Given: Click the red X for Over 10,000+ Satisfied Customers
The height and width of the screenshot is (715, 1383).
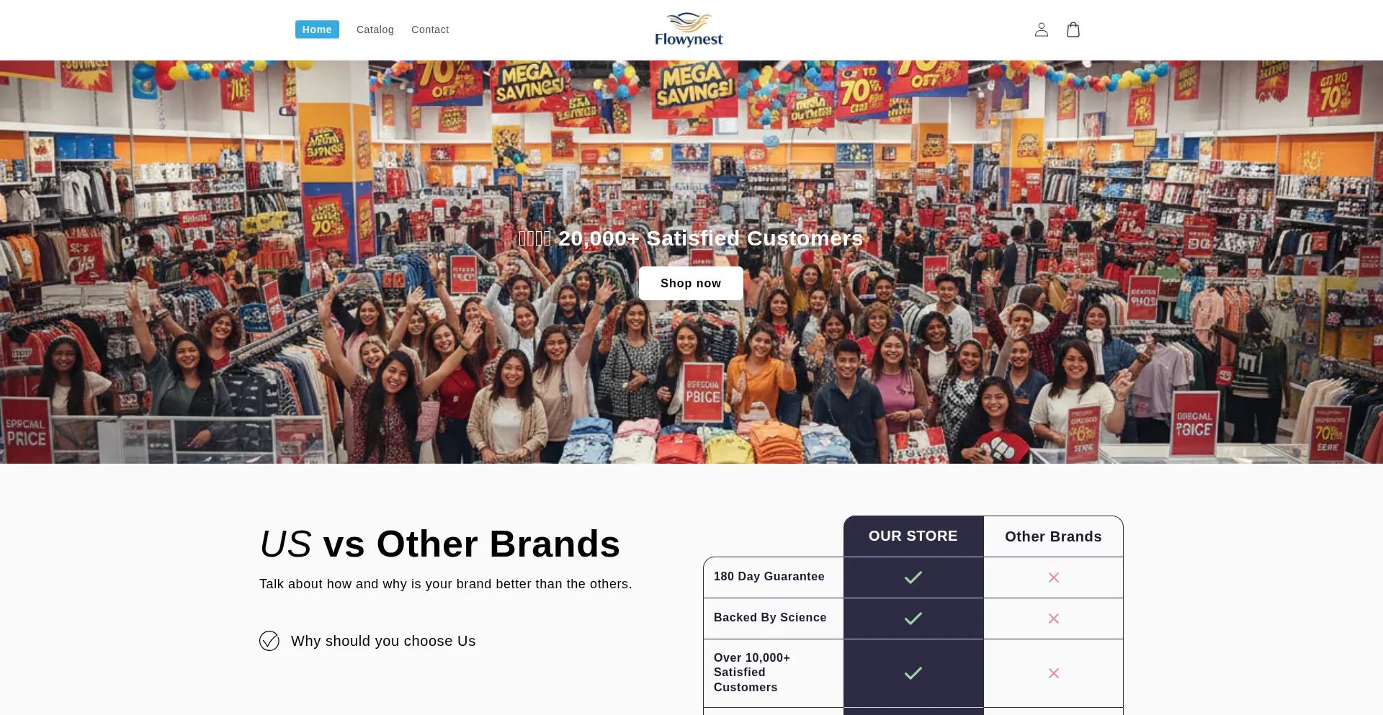Looking at the screenshot, I should click(x=1054, y=673).
